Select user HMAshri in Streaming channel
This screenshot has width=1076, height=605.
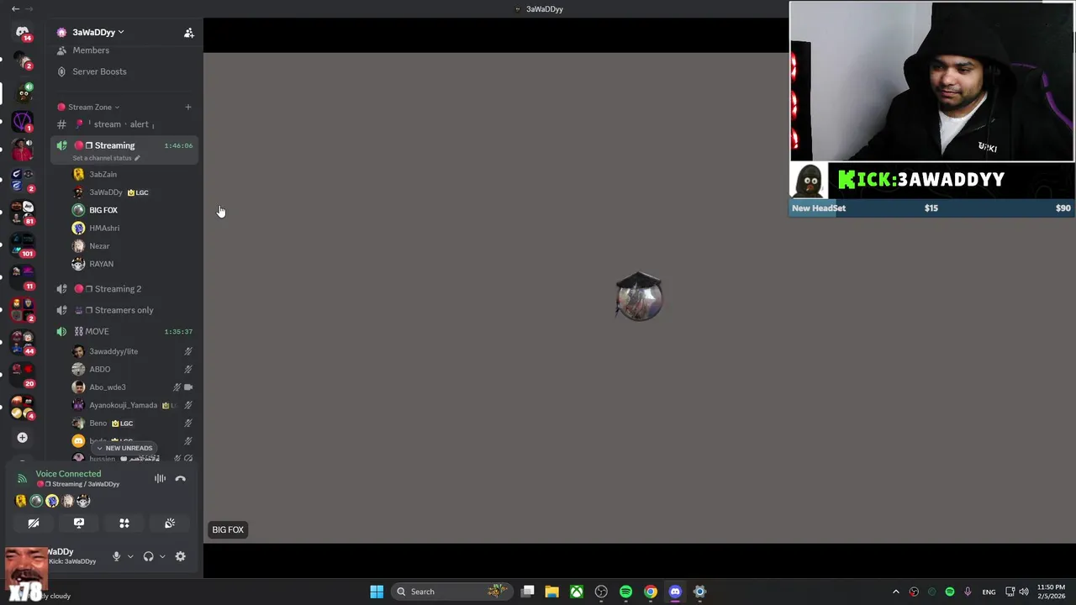(x=104, y=229)
